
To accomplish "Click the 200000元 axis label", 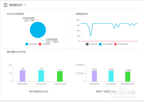I will pos(80,65).
